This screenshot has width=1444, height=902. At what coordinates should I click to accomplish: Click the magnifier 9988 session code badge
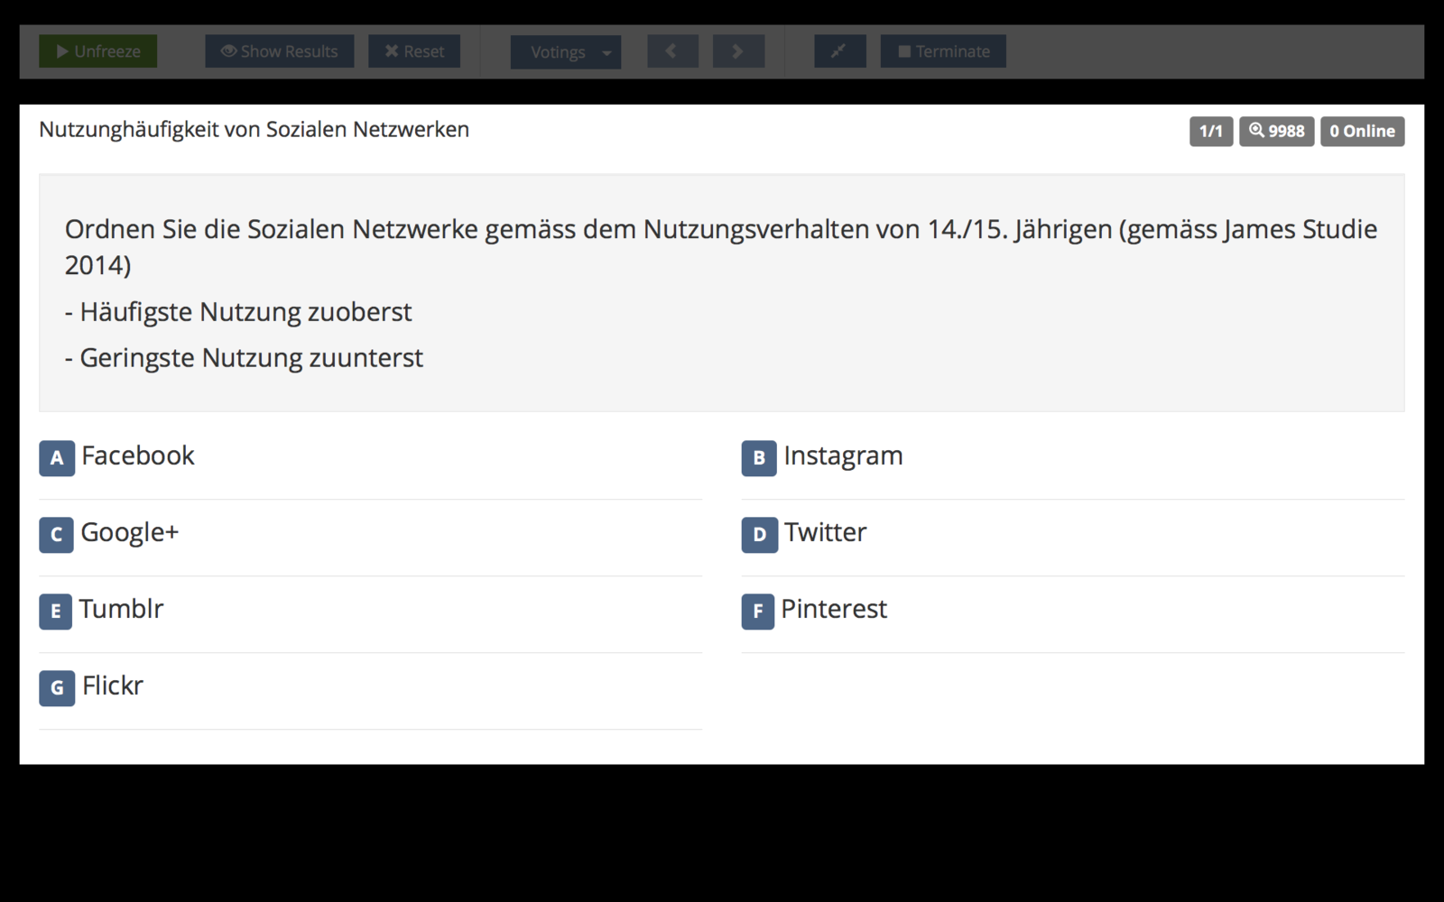click(1276, 132)
